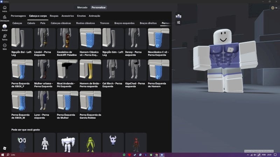Screen dimensions: 280x157
Task: Open the Braços direitos subcategory
Action: [x=148, y=23]
